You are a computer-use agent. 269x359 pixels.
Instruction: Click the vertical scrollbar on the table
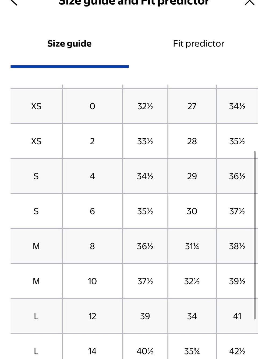pos(254,235)
